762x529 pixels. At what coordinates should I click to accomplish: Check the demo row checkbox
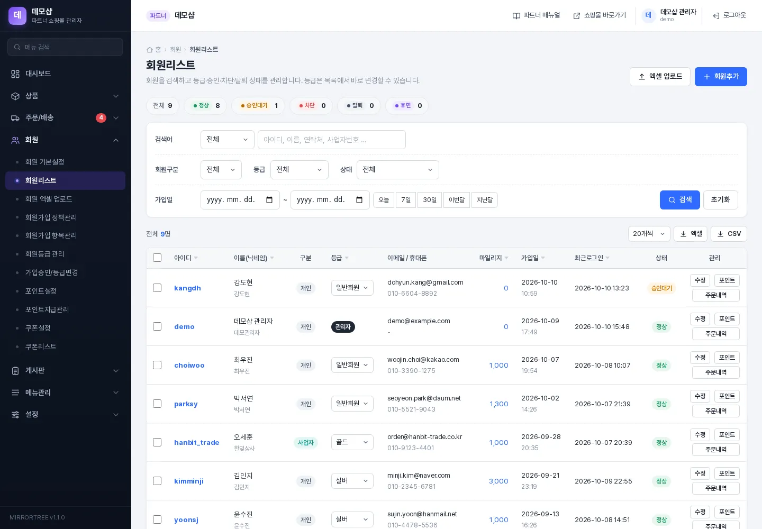tap(157, 326)
